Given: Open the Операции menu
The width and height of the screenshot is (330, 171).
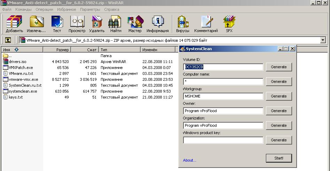Looking at the screenshot, I should pos(44,9).
